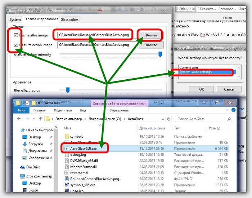Click the symbols_x86.exe application icon
This screenshot has width=252, height=198.
67,185
